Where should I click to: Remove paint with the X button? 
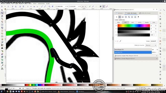pos(116,17)
